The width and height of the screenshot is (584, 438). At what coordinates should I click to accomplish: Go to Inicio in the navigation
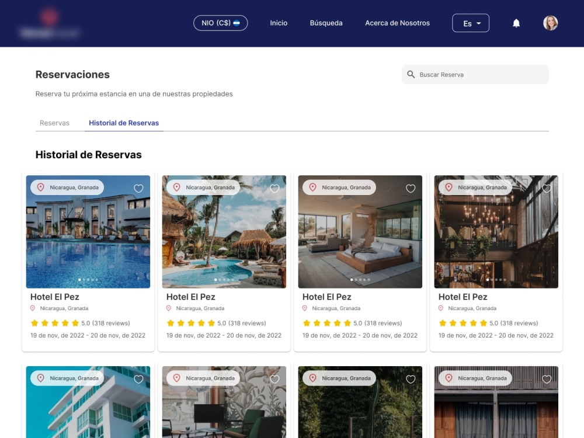tap(279, 23)
